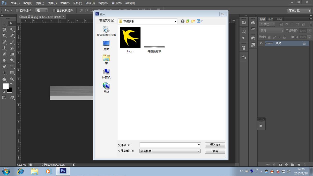The width and height of the screenshot is (313, 176).
Task: Open the 窗口(W) menu
Action: pyautogui.click(x=116, y=3)
